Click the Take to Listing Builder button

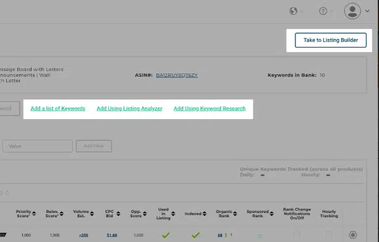tap(330, 40)
